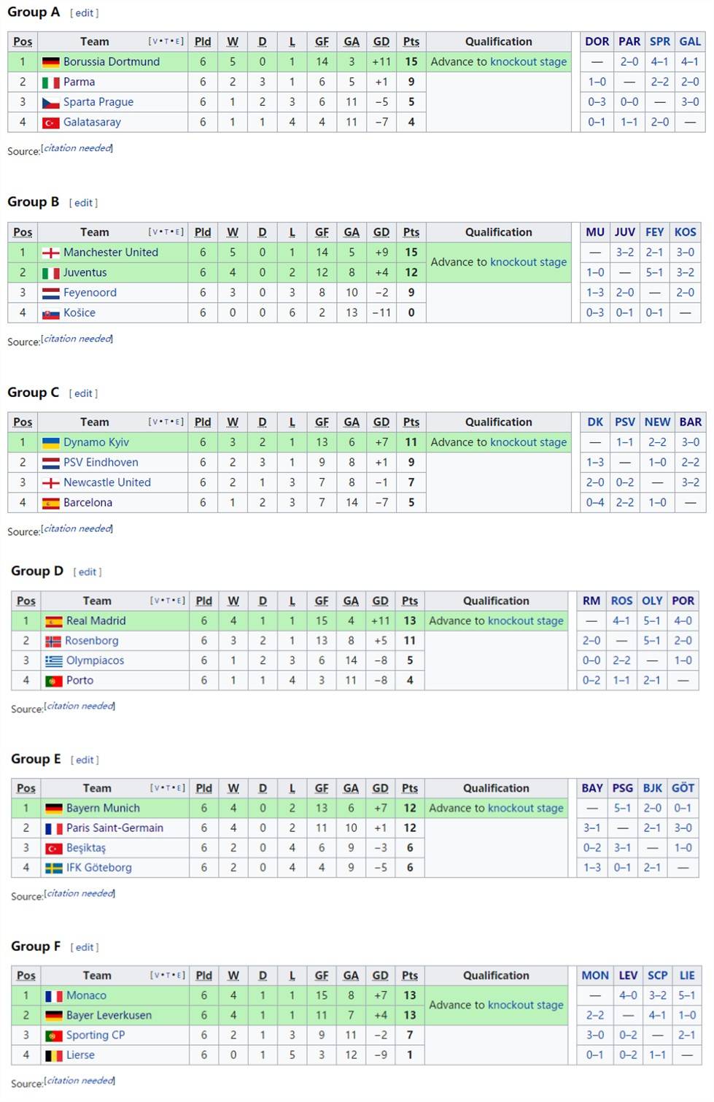This screenshot has width=714, height=1102.
Task: Click the Turkish flag next to Galatasaray
Action: click(x=50, y=123)
